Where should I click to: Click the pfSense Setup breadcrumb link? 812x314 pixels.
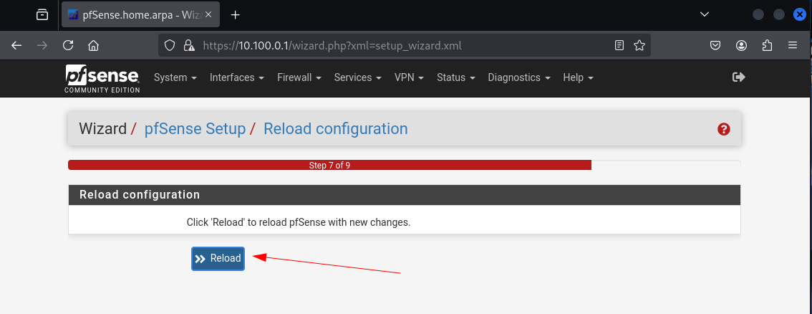click(x=195, y=128)
